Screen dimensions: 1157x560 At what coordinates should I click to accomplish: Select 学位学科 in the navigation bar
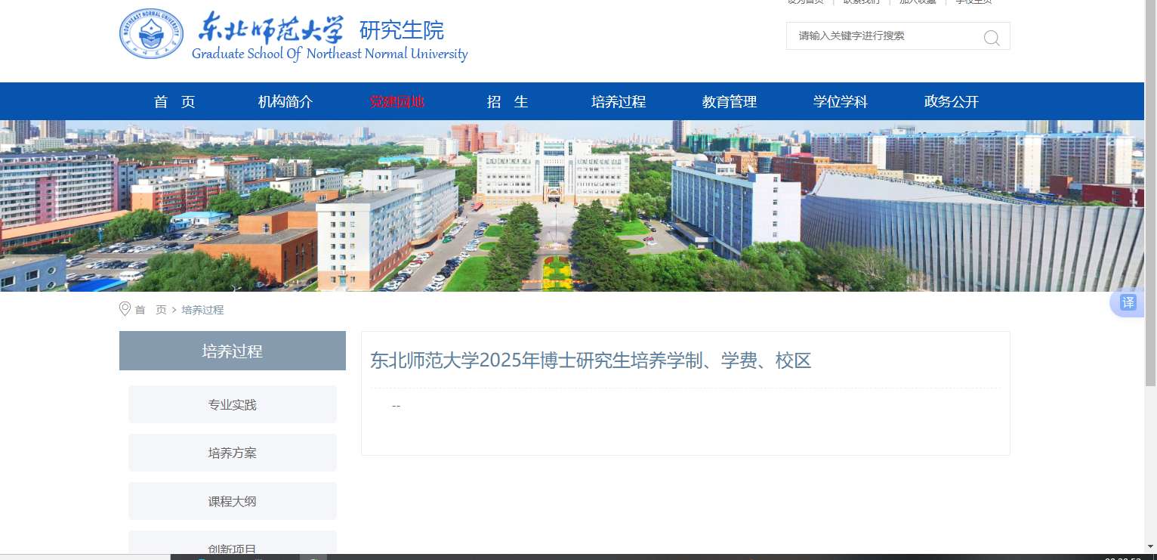coord(841,102)
